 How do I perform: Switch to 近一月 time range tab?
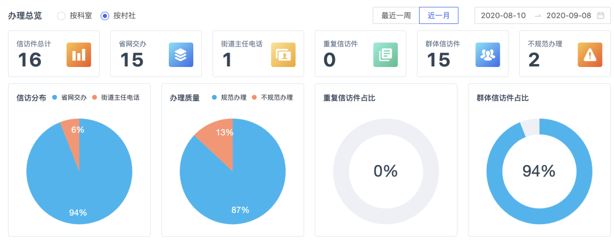tap(438, 16)
